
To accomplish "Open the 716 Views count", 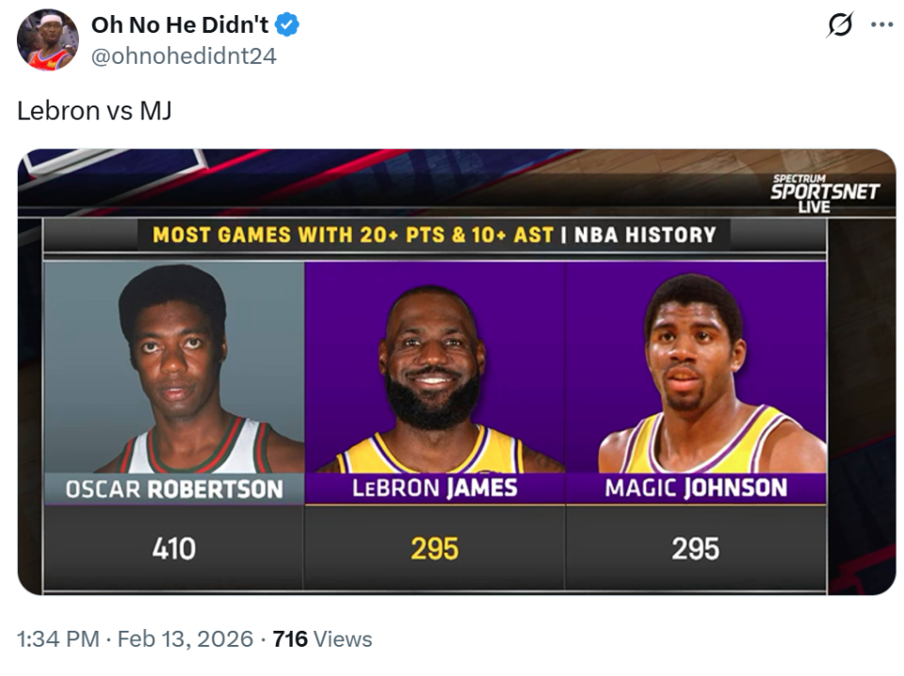I will click(x=322, y=639).
